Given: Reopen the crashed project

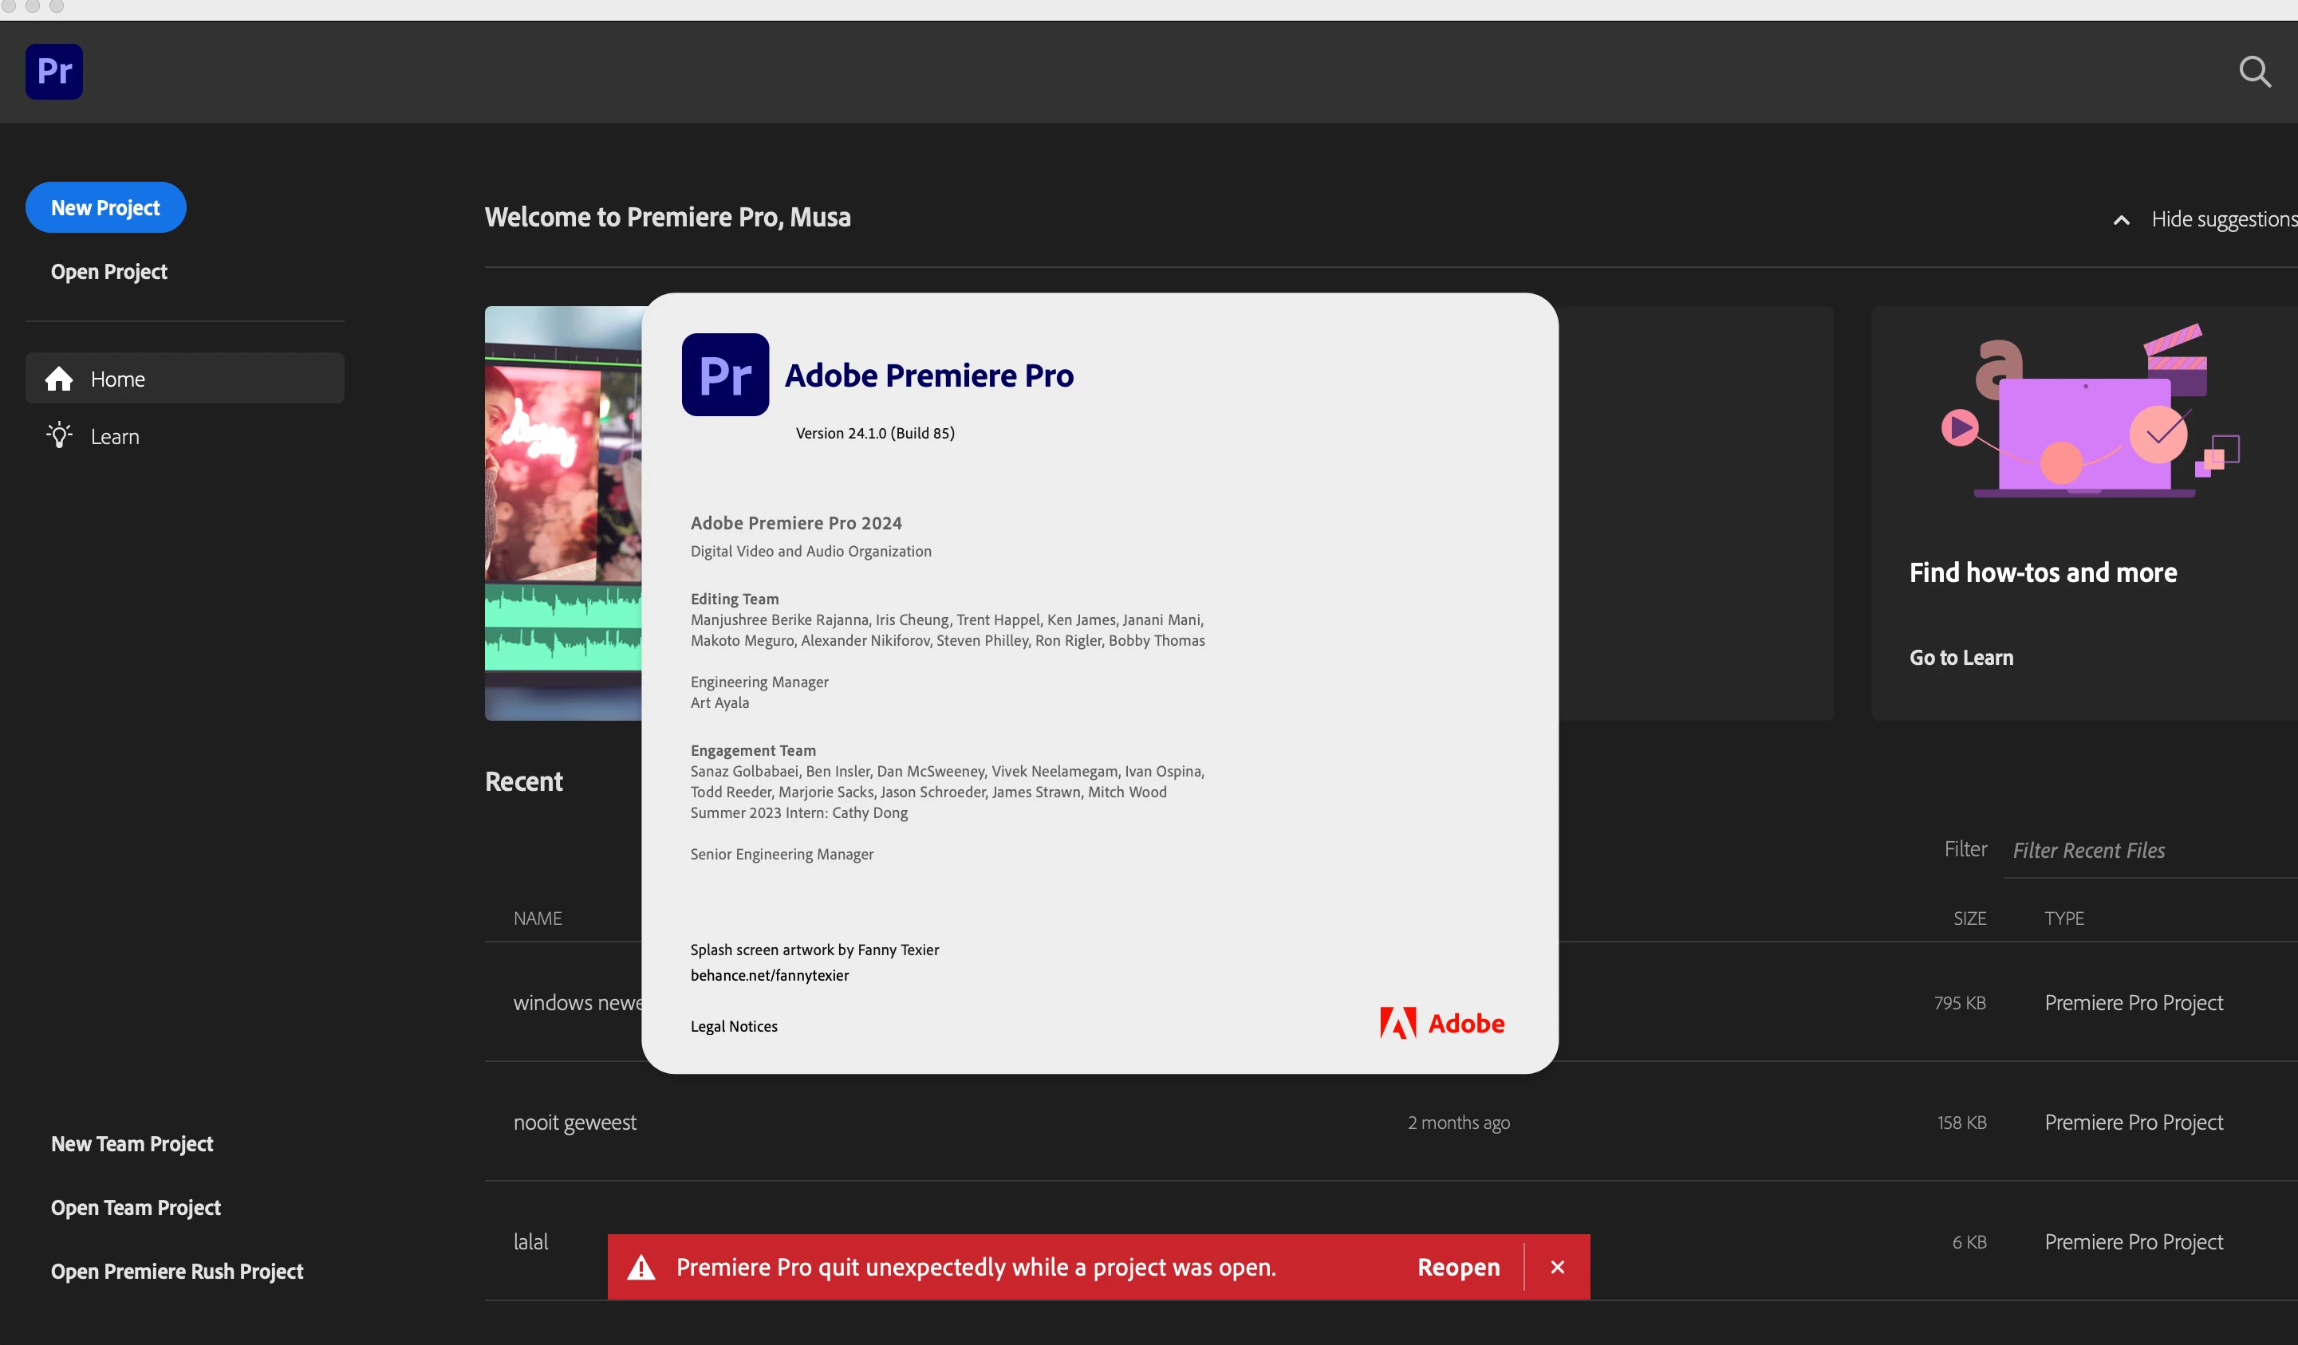Looking at the screenshot, I should pos(1457,1268).
